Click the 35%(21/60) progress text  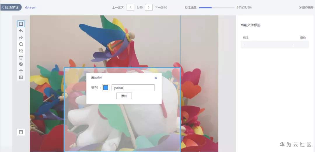click(x=244, y=8)
